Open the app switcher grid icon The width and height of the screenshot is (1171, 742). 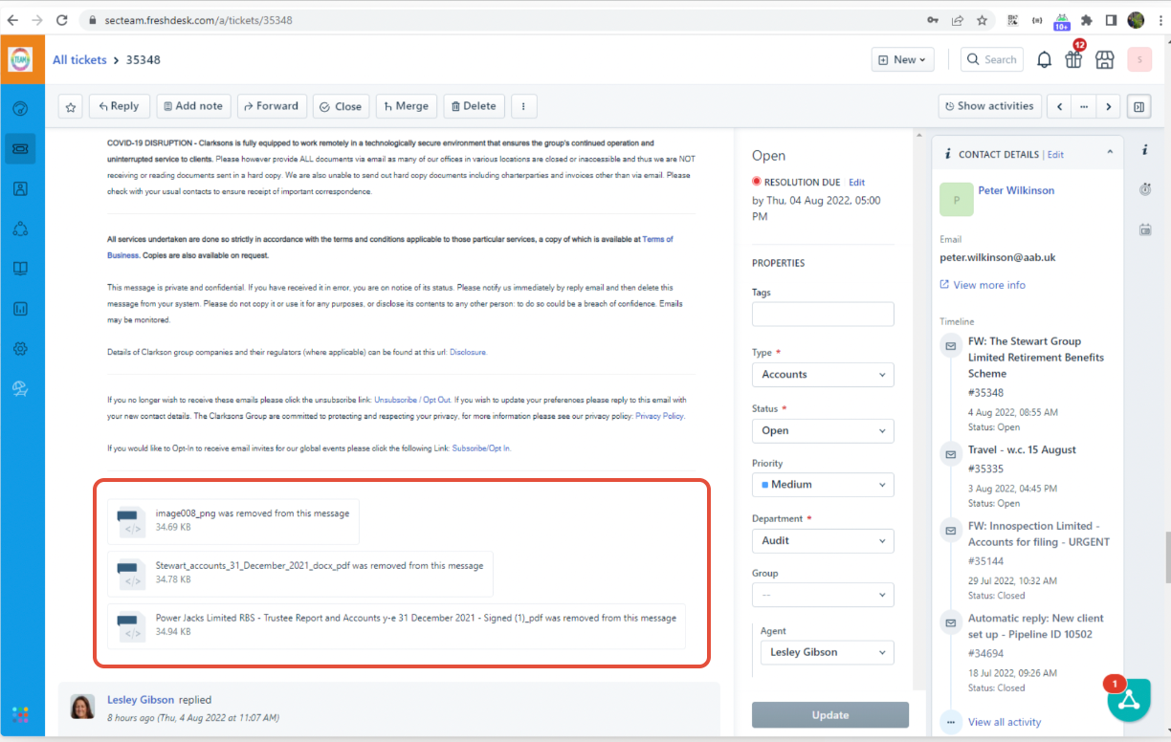(x=20, y=714)
